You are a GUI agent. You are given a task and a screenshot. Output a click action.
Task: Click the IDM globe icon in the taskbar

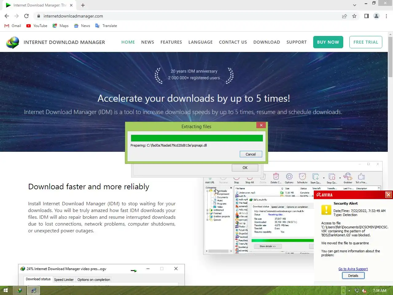coord(19,290)
